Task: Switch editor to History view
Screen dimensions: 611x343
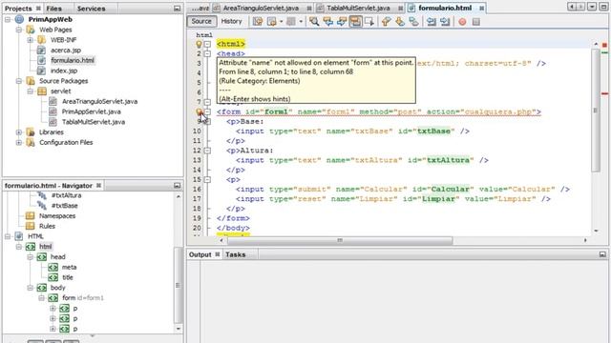Action: point(231,21)
